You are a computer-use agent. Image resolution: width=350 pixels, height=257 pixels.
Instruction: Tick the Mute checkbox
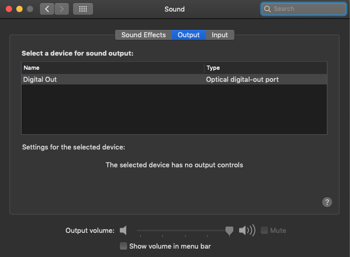[x=264, y=230]
